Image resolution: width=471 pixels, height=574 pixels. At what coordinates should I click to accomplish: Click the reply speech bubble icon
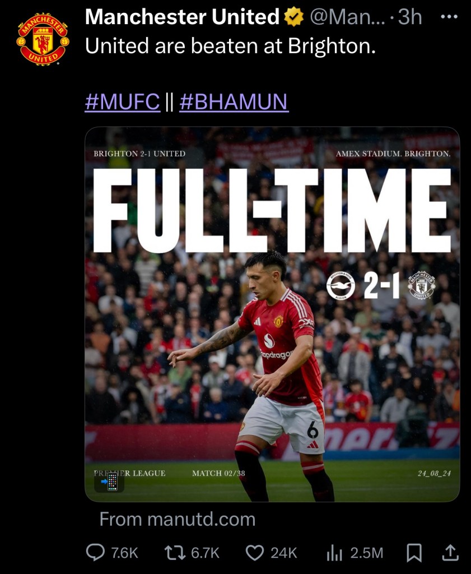(95, 553)
